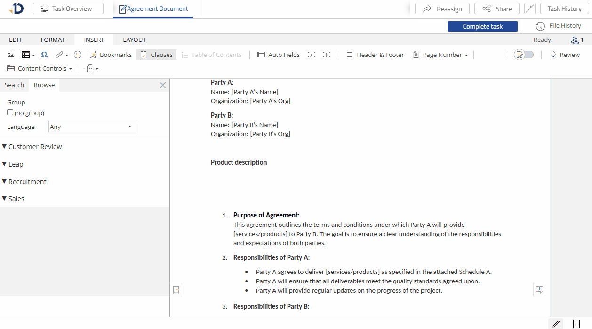Click the [!] field bracket icon
The image size is (592, 329).
point(327,55)
